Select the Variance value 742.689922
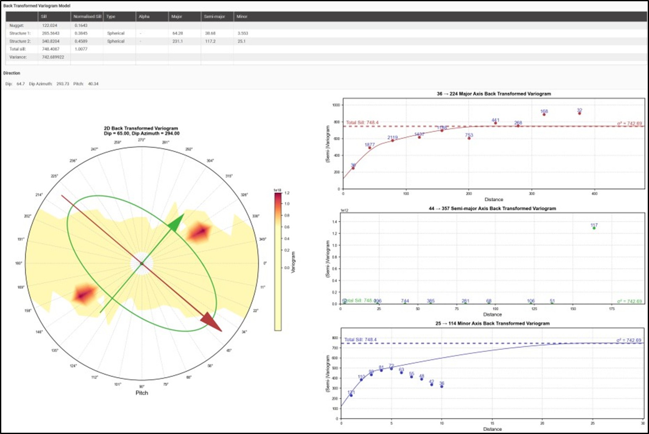This screenshot has width=649, height=434. (x=53, y=57)
